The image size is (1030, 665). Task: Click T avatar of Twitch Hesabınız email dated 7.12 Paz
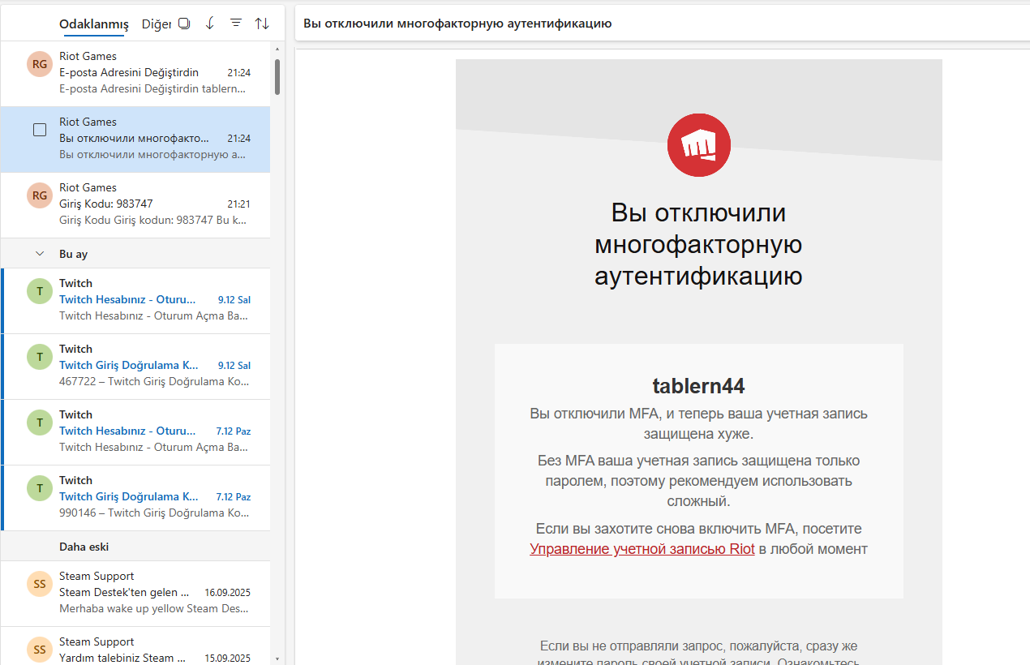(x=39, y=423)
